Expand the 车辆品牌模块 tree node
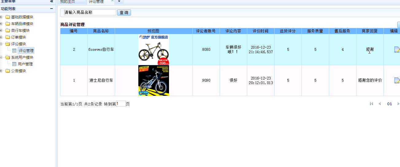The width and height of the screenshot is (400, 167). pos(1,24)
